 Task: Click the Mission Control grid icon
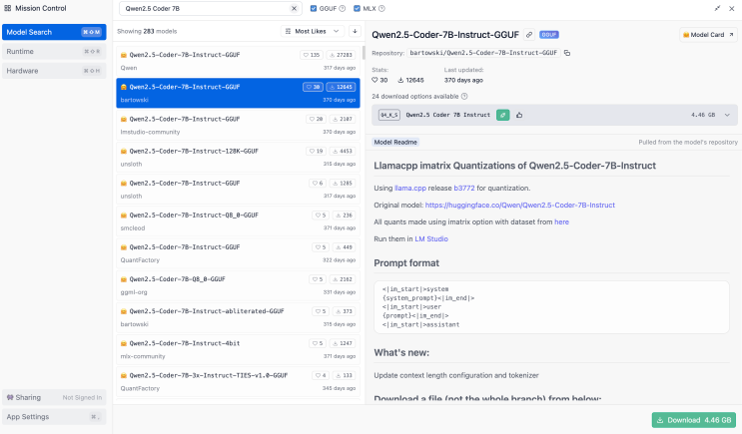(8, 8)
